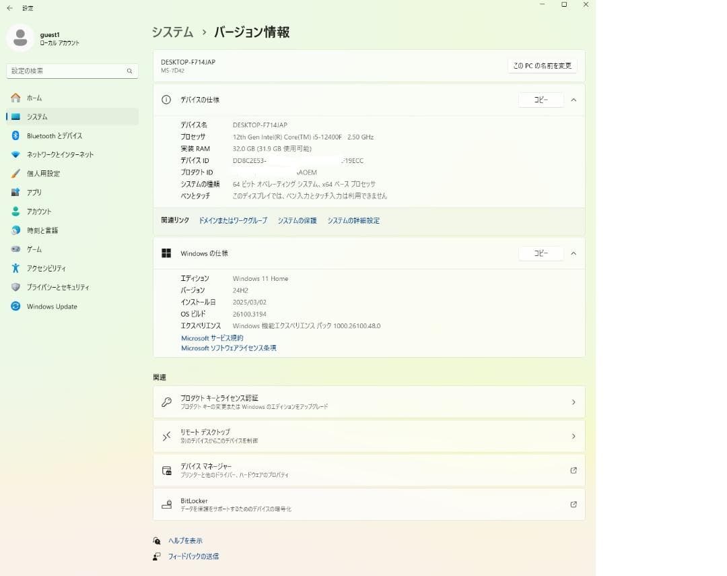Click the back arrow in title bar
This screenshot has width=727, height=576.
[9, 8]
